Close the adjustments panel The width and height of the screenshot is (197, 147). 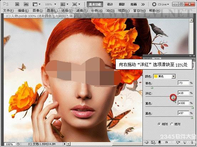[194, 56]
